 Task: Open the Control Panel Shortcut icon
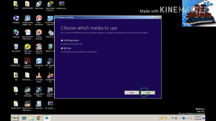point(50,20)
